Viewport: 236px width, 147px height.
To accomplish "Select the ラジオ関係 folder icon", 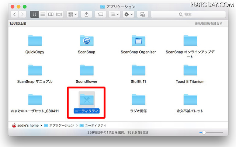I will click(x=139, y=99).
